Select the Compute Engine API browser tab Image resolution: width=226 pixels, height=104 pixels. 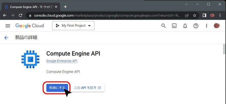[31, 7]
